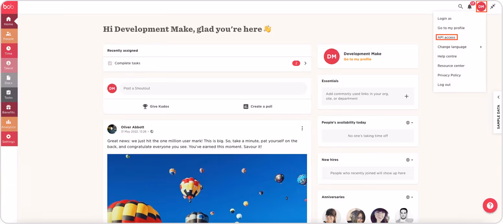Click Add commonly used links text
Screen dimensions: 503x224
(x=357, y=96)
